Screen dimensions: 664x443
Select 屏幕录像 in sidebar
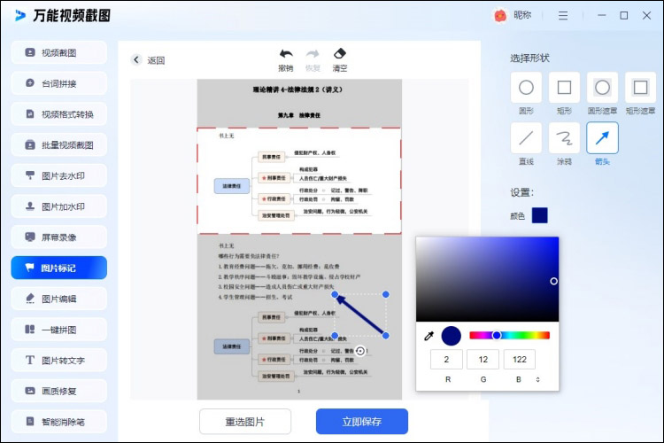tap(58, 237)
